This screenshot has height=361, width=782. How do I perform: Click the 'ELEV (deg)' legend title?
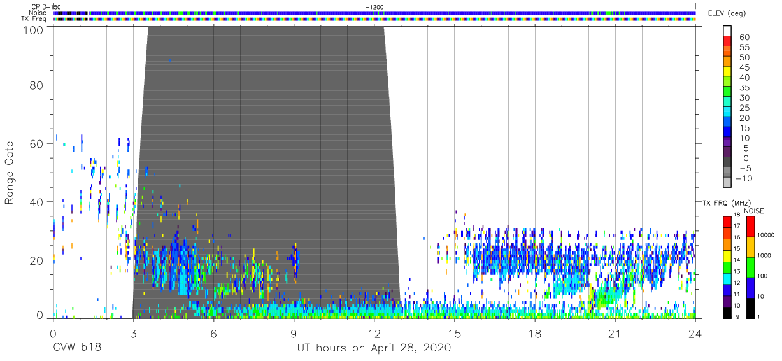726,13
